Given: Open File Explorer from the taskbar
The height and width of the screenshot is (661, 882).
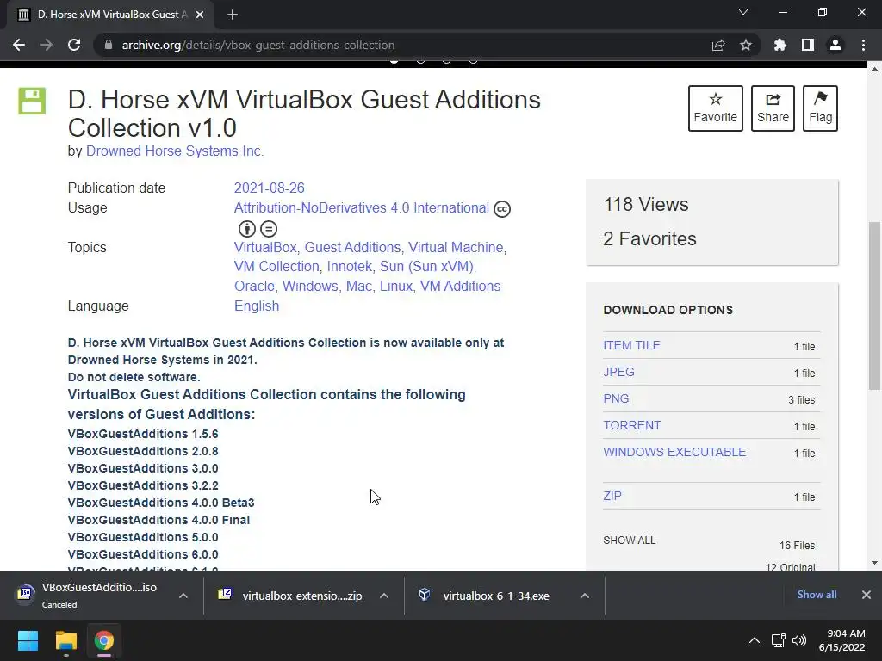Looking at the screenshot, I should coord(65,640).
